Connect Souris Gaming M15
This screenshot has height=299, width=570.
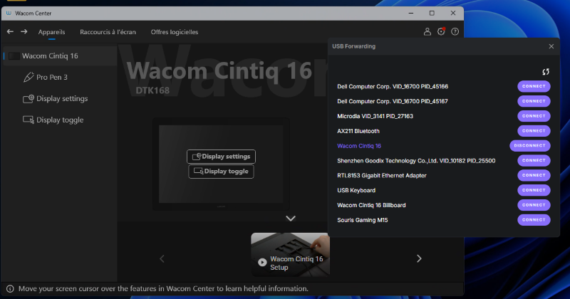pyautogui.click(x=534, y=220)
